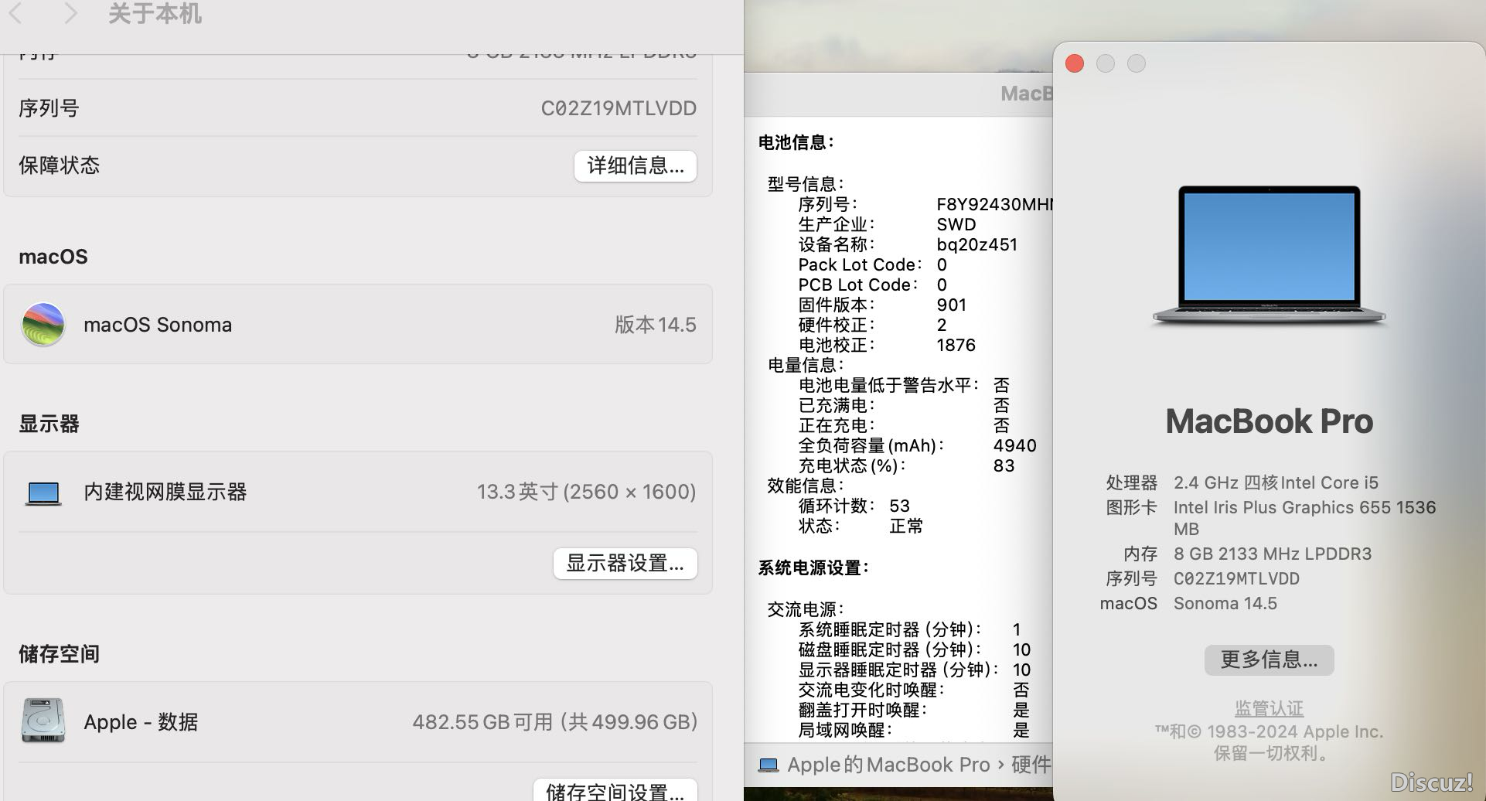Click the 关于本机 window title
The width and height of the screenshot is (1486, 801).
pos(155,13)
